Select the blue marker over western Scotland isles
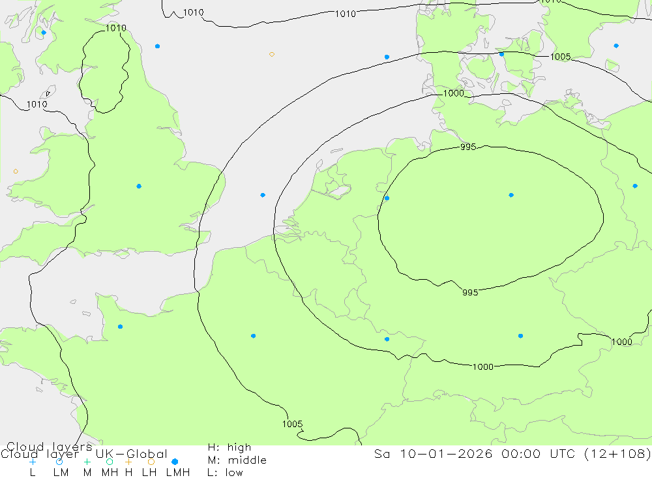 coord(44,33)
